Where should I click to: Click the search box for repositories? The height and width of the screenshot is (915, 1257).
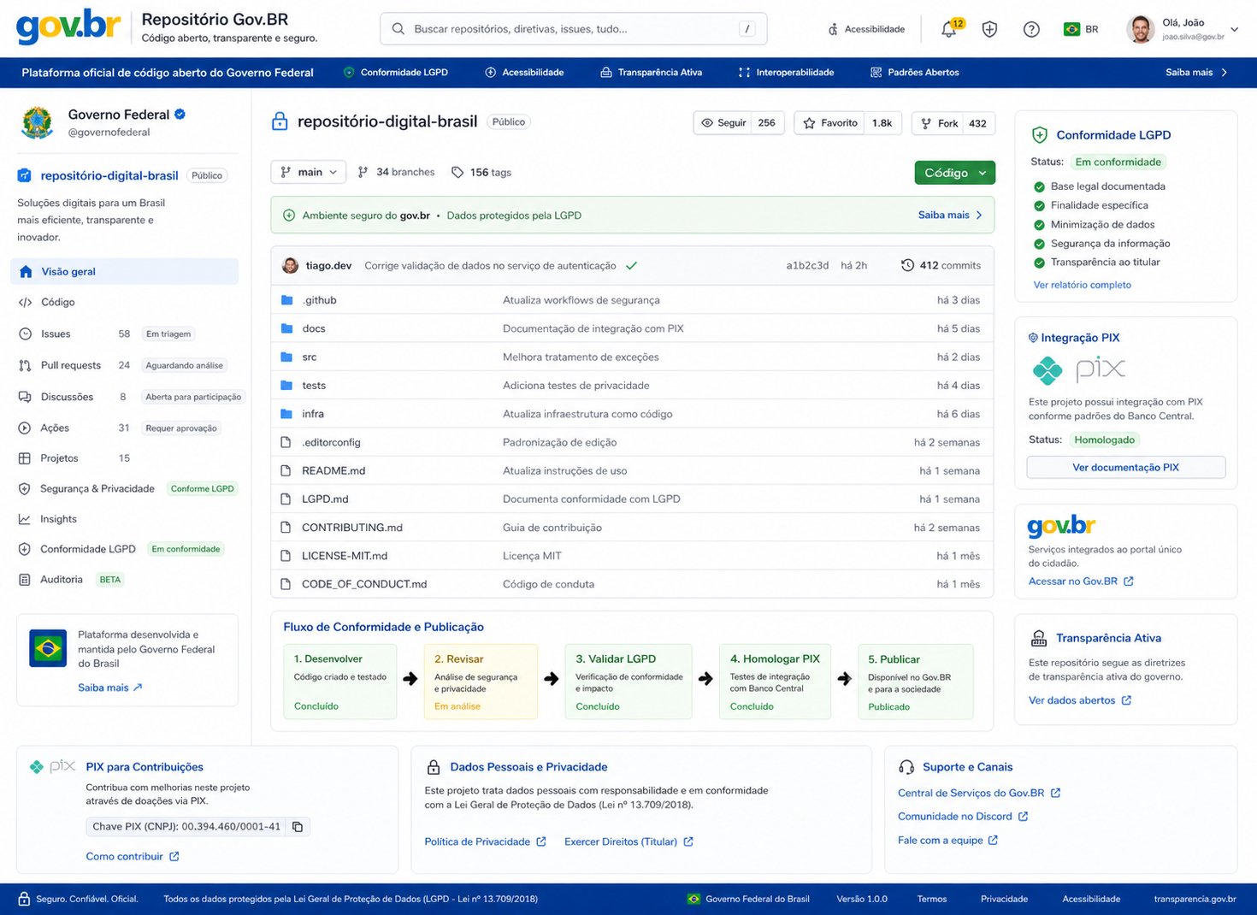tap(573, 29)
